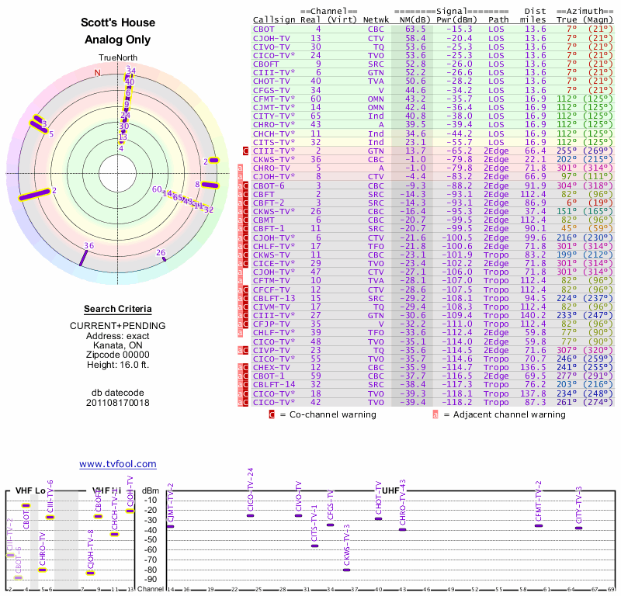Click the 'TrueNorth' label above the radar

[118, 58]
